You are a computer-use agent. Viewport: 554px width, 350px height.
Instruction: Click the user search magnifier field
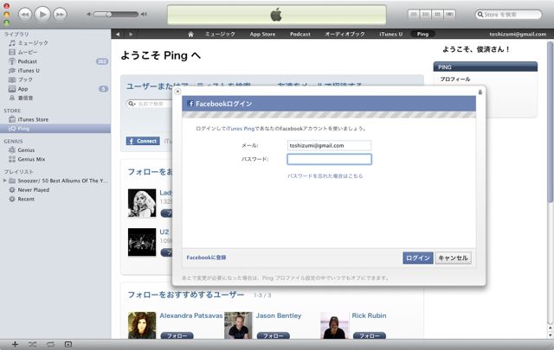pos(149,104)
